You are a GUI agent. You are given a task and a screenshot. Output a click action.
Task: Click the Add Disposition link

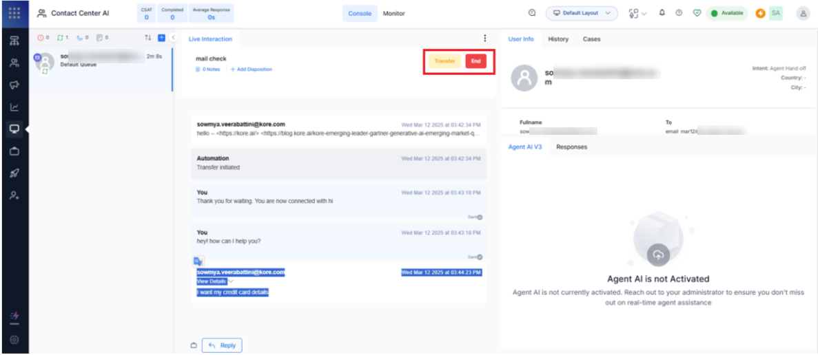coord(252,69)
